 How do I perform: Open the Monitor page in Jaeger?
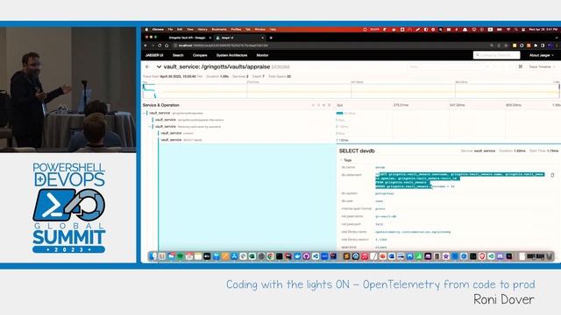(262, 55)
